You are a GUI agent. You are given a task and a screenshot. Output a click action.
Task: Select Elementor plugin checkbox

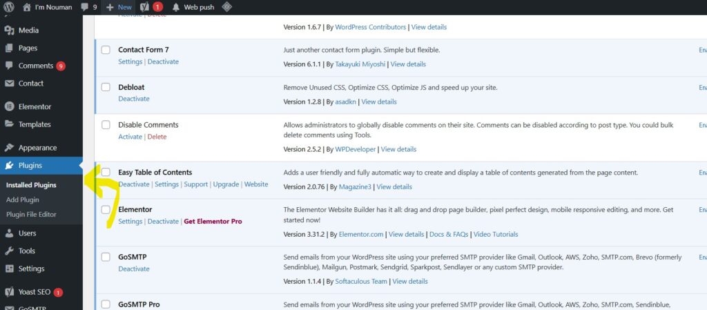(106, 209)
